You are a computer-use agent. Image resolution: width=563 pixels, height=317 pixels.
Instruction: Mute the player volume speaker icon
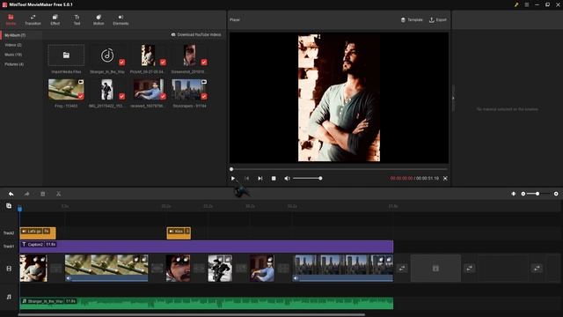[287, 178]
